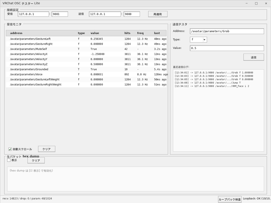Click クリア in the 生パケット section
271x203 pixels.
[36, 160]
